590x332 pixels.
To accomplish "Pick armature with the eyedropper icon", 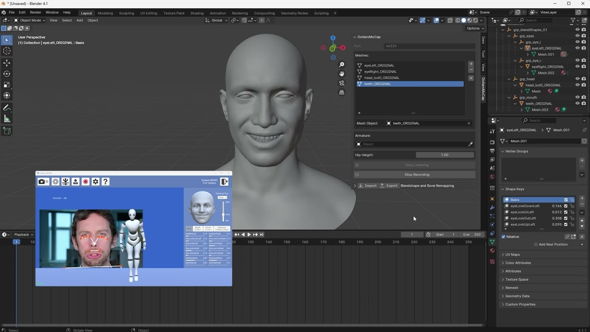I will 471,144.
